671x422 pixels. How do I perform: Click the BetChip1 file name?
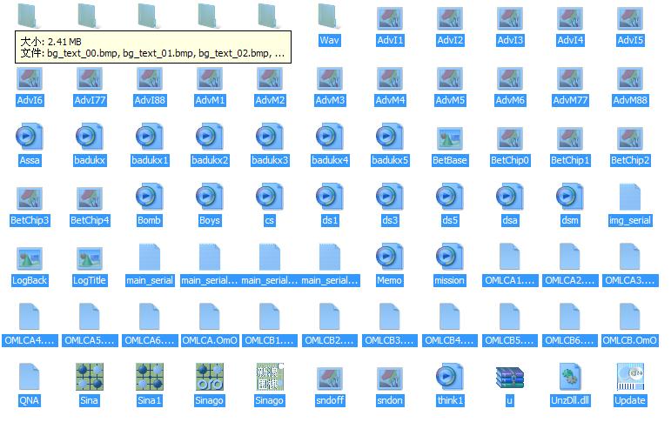click(x=570, y=160)
